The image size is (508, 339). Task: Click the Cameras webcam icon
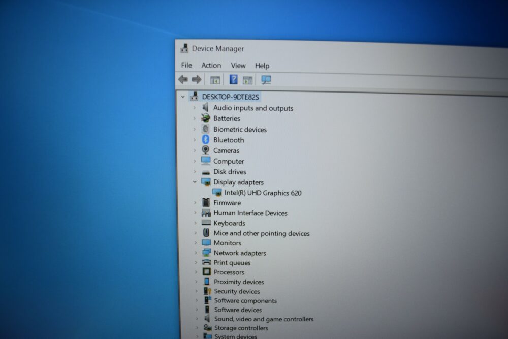(205, 150)
